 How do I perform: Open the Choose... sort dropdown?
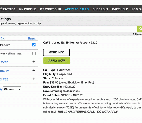click(12, 89)
